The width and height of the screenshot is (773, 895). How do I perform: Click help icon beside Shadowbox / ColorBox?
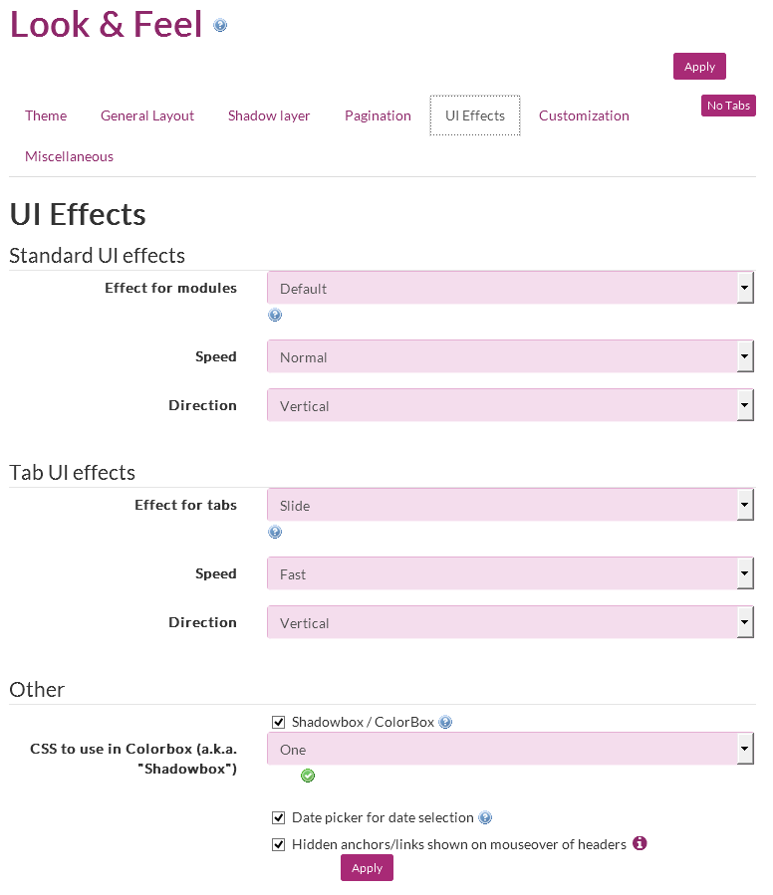tap(445, 722)
